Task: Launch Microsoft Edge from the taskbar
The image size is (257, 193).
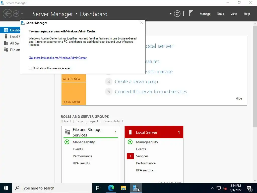Action: click(111, 188)
